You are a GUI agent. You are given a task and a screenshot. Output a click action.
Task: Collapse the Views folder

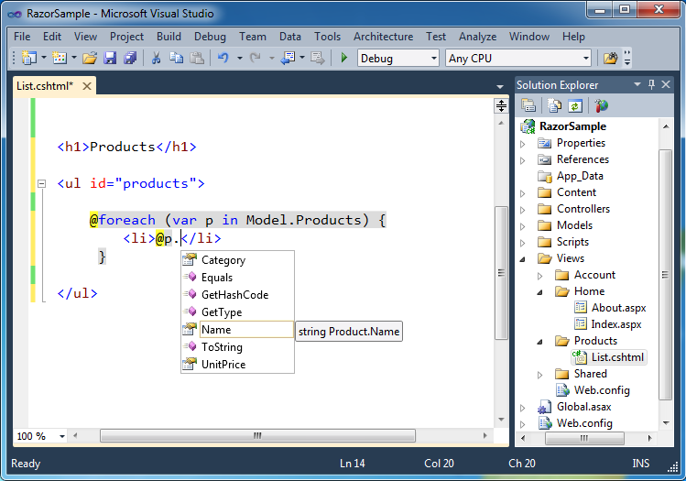click(522, 259)
